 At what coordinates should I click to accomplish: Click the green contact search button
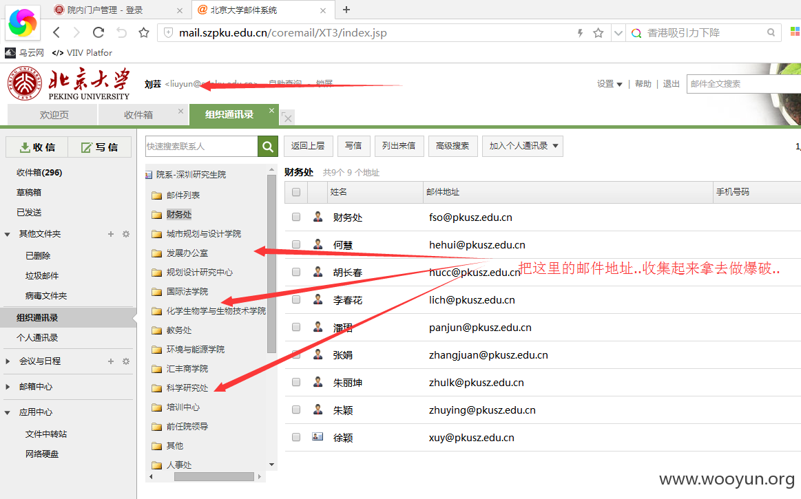[268, 147]
